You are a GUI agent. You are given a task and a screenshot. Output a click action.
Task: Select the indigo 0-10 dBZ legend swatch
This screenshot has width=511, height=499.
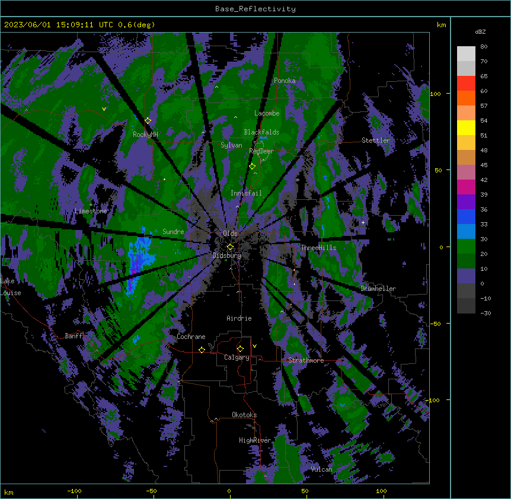point(466,276)
